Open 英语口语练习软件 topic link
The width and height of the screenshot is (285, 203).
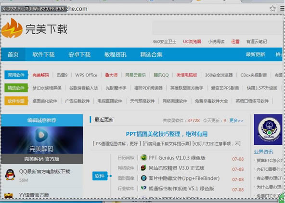point(252,101)
